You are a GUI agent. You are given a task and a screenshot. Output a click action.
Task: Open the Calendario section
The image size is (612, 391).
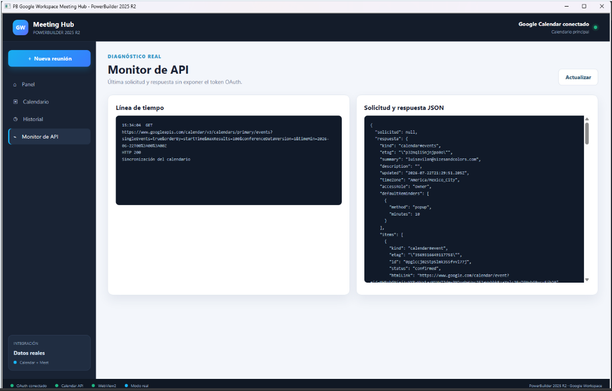[49, 102]
